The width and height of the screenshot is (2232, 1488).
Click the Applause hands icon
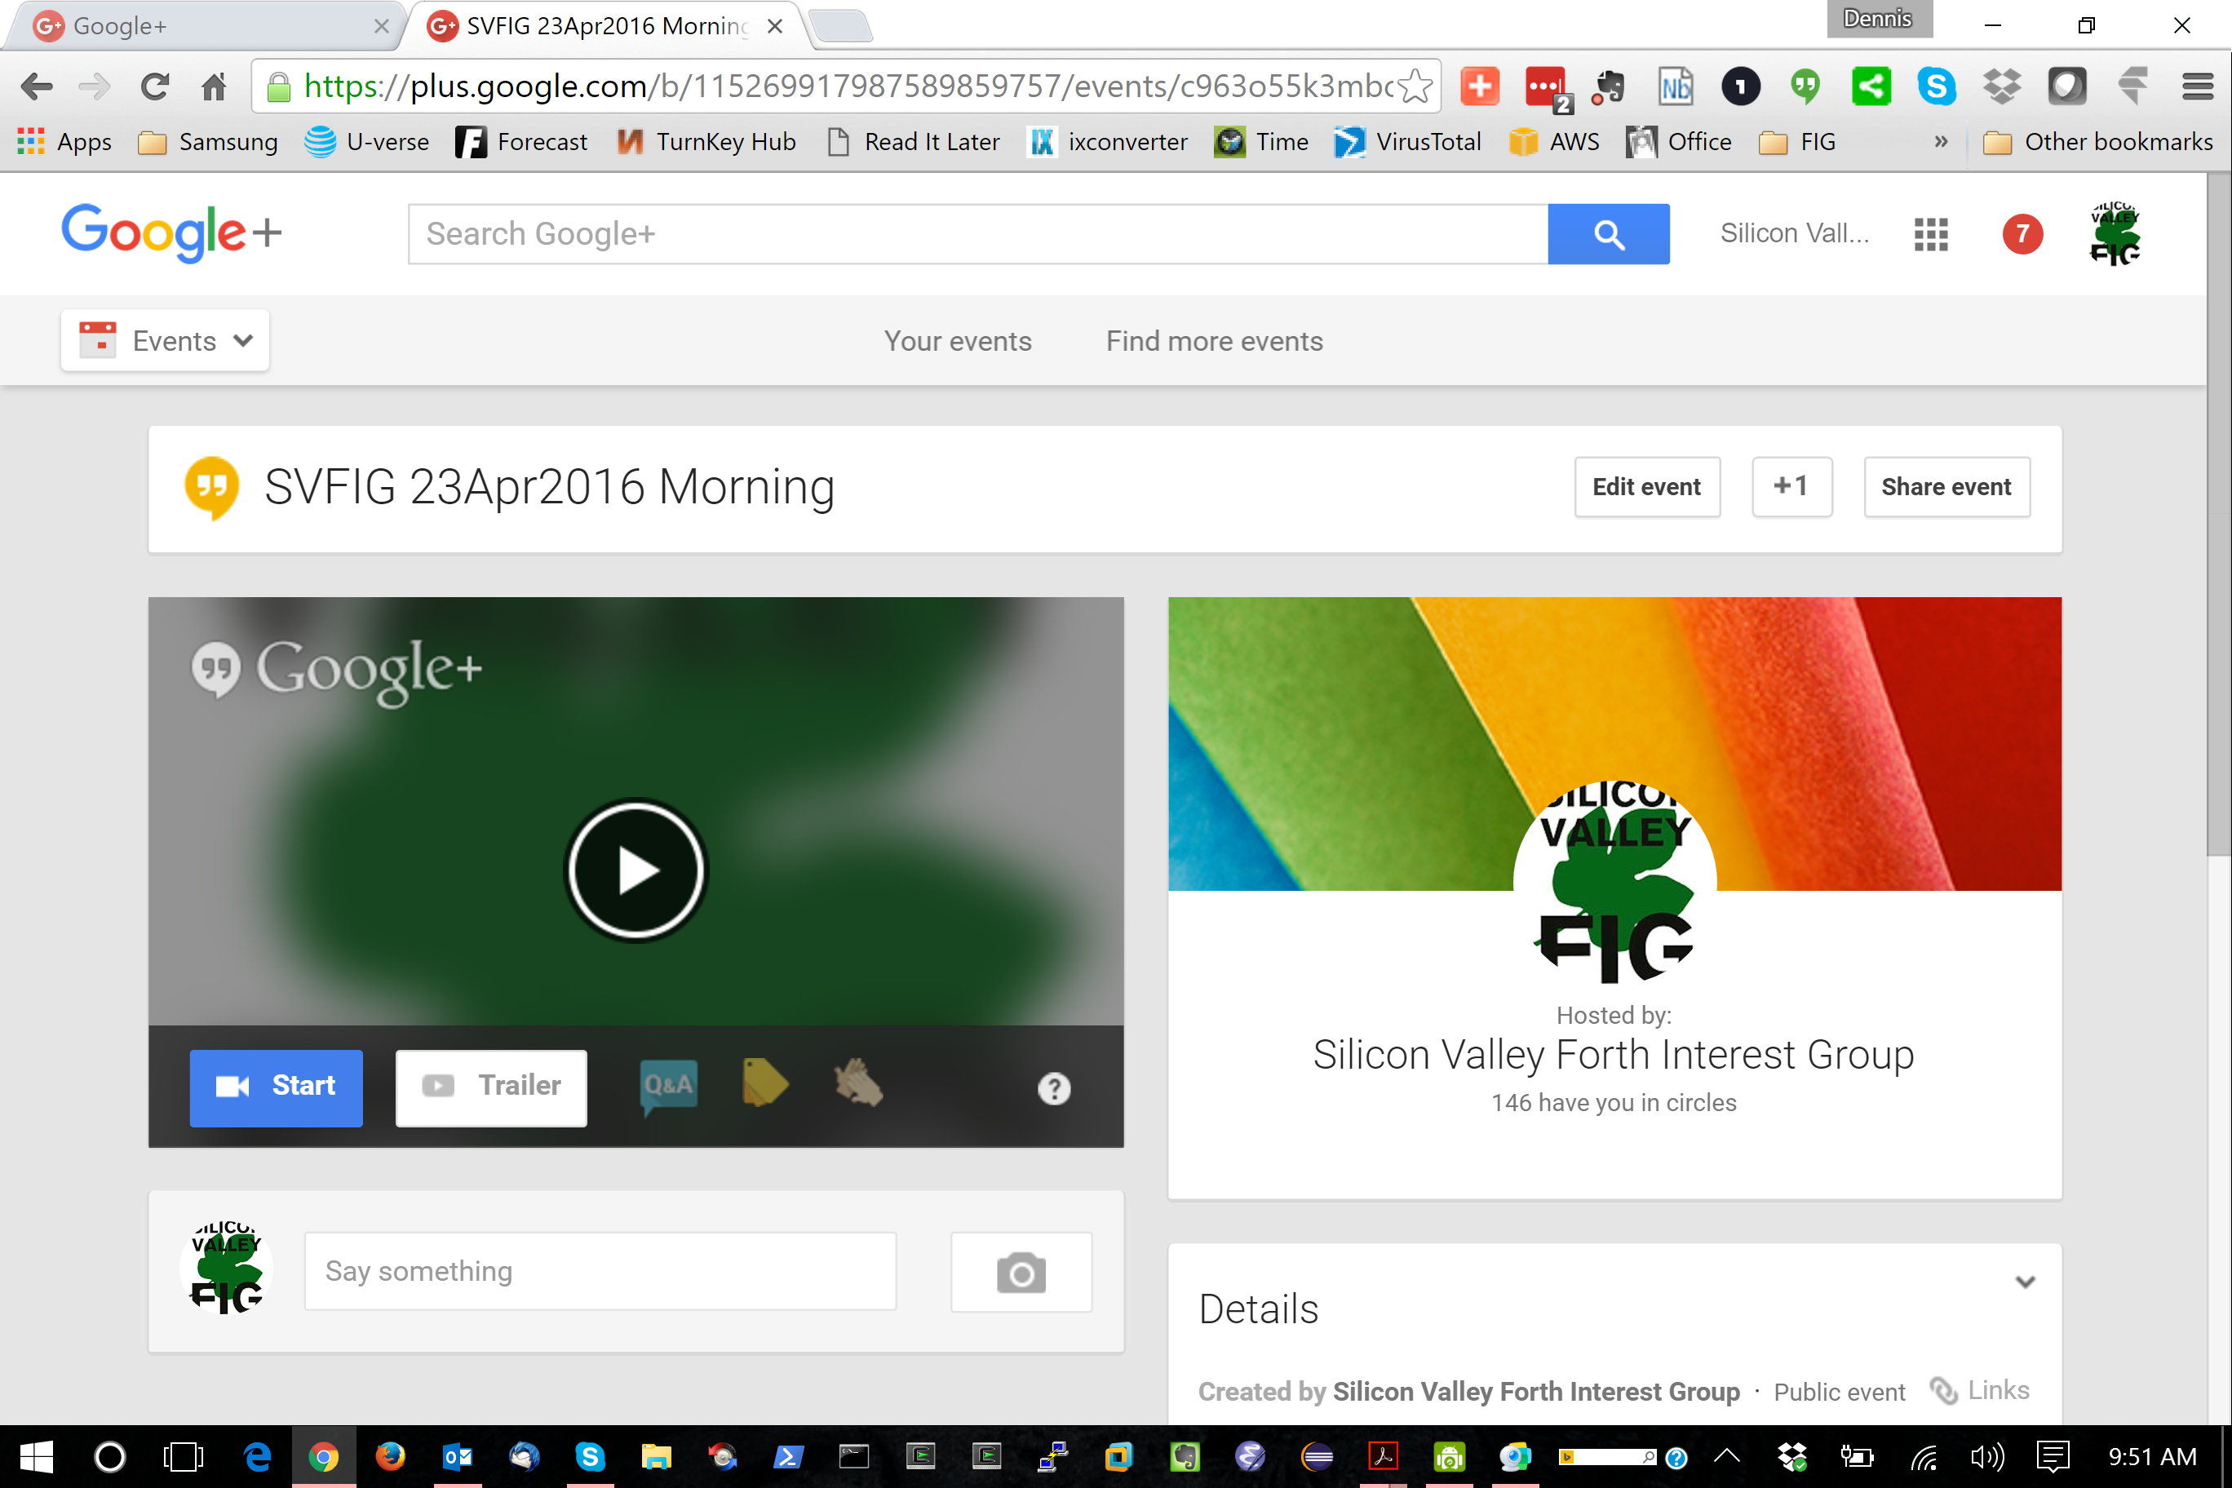(x=858, y=1083)
